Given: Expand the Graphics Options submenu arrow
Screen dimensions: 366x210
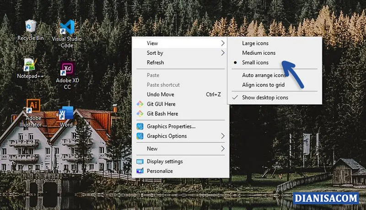Looking at the screenshot, I should click(x=223, y=136).
